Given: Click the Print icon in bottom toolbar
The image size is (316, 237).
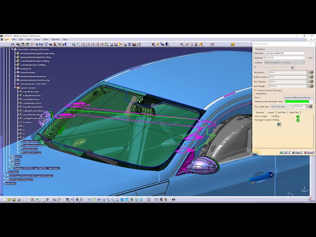Looking at the screenshot, I should [19, 199].
